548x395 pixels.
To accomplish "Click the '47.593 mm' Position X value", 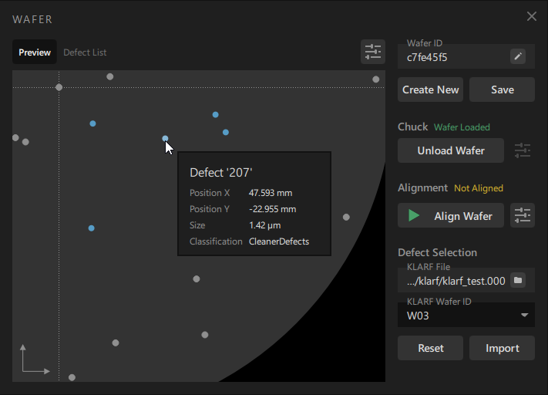I will click(x=271, y=193).
